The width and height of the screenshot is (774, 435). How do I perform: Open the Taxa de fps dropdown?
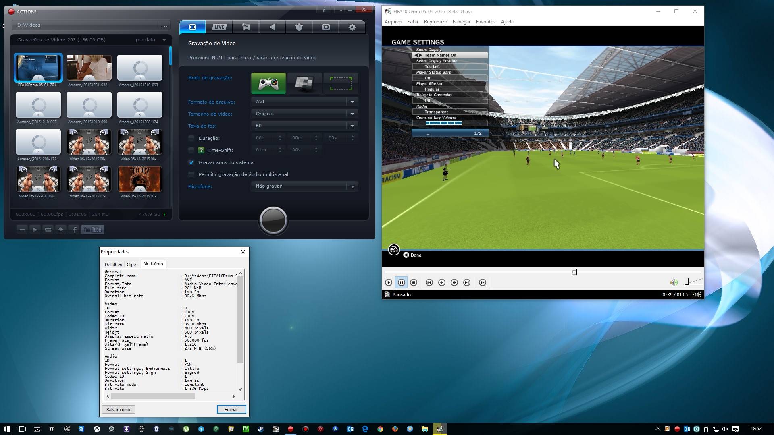pos(305,126)
